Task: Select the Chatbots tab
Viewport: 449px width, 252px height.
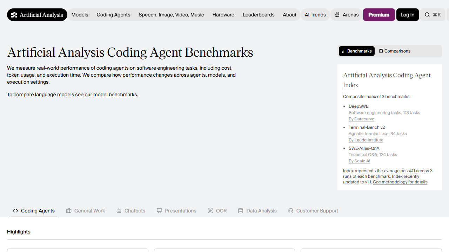Action: click(131, 211)
